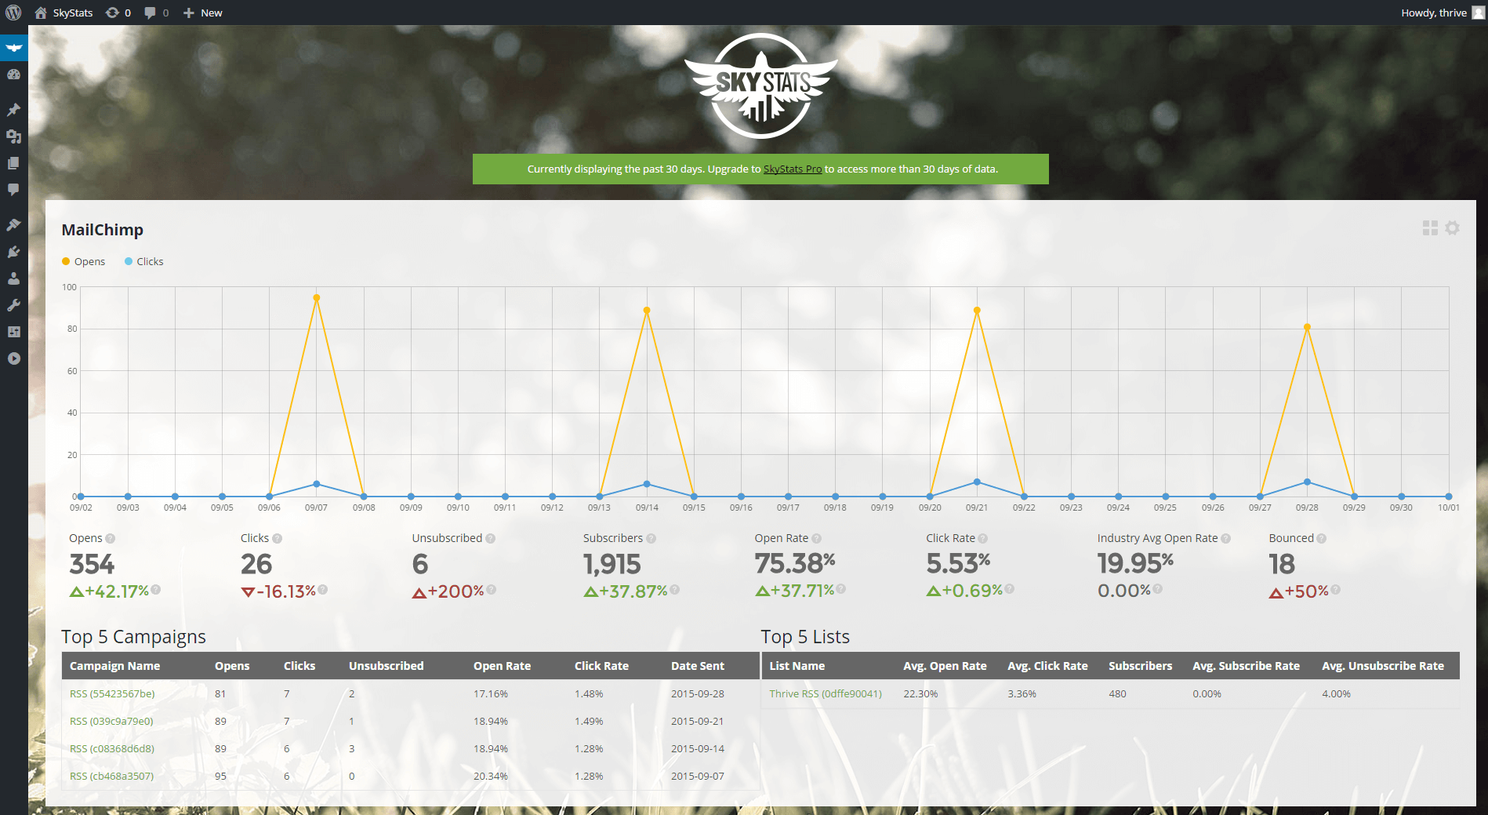The image size is (1488, 815).
Task: Click the 1,915 Subscribers value
Action: point(612,564)
